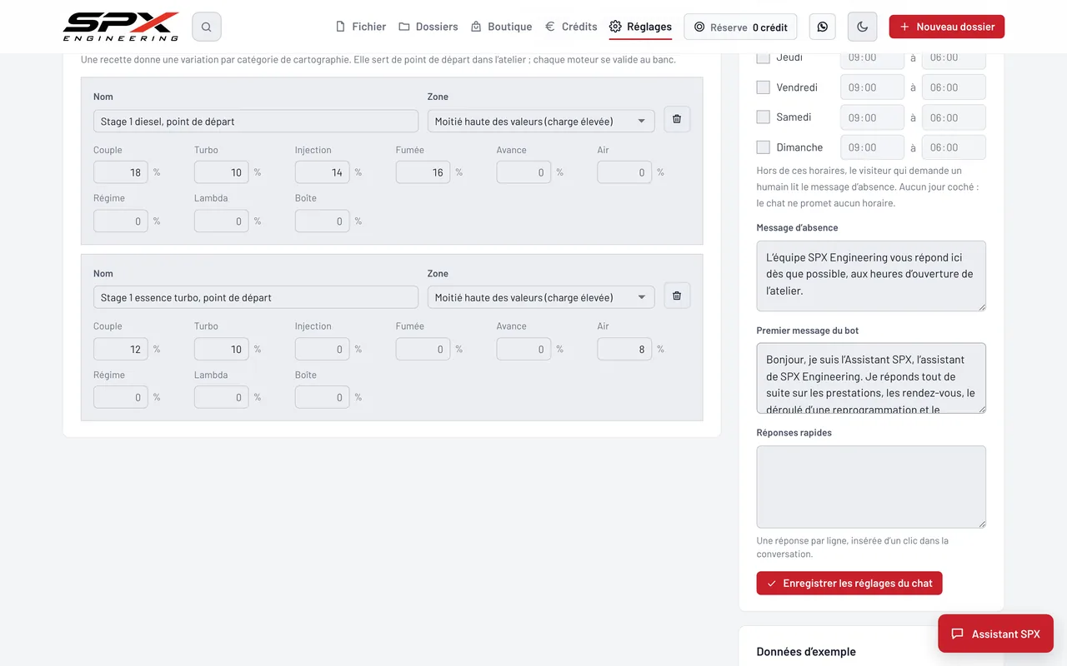Open the Fichier menu
This screenshot has width=1067, height=666.
pos(360,27)
